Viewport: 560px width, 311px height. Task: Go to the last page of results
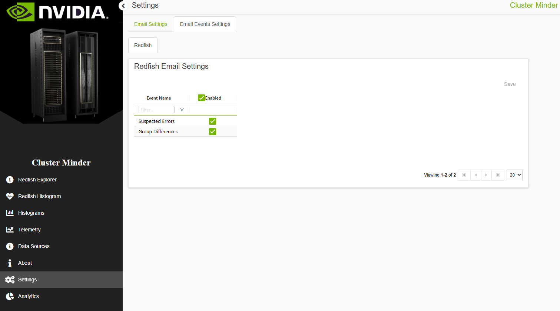(498, 175)
